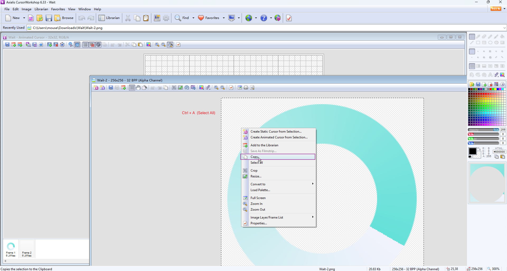Toggle the grid display button
The height and width of the screenshot is (271, 507).
point(85,45)
